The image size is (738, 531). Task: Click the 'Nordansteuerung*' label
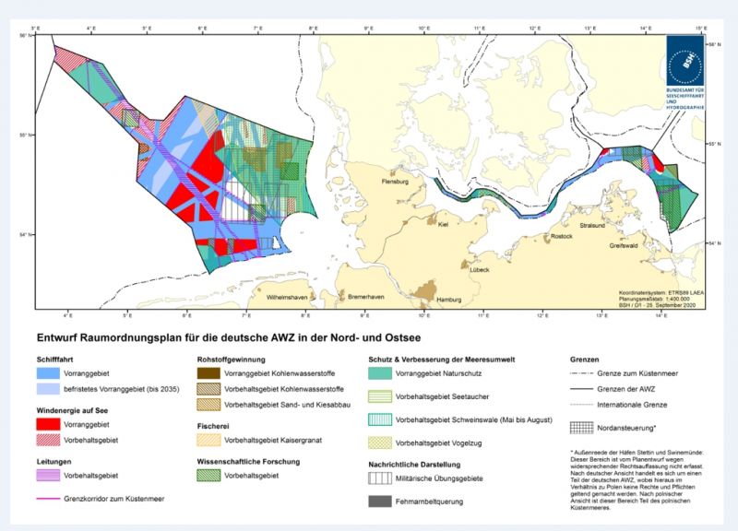626,428
